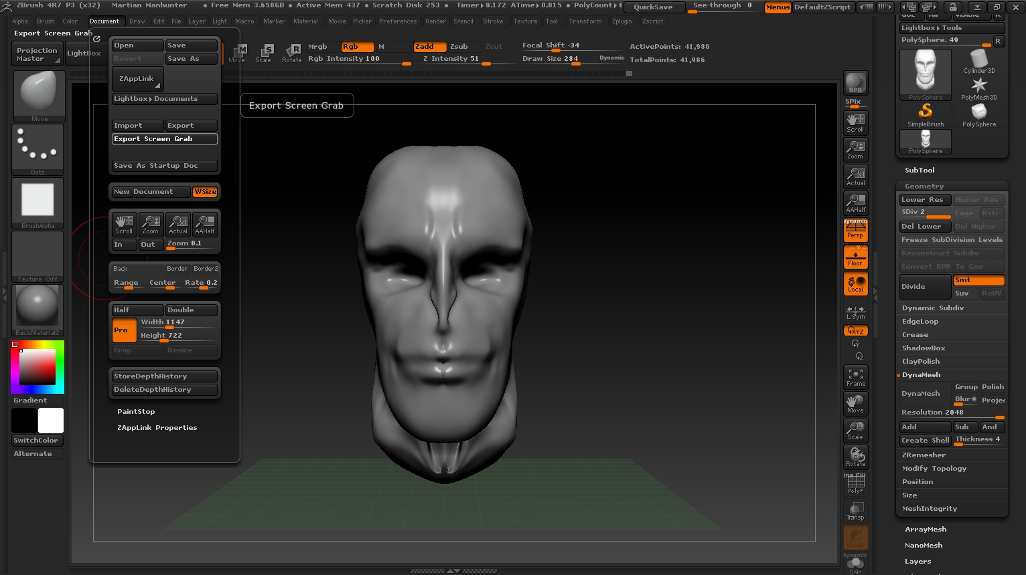Viewport: 1026px width, 575px height.
Task: Open the Move brush selector thumbnail
Action: click(39, 96)
